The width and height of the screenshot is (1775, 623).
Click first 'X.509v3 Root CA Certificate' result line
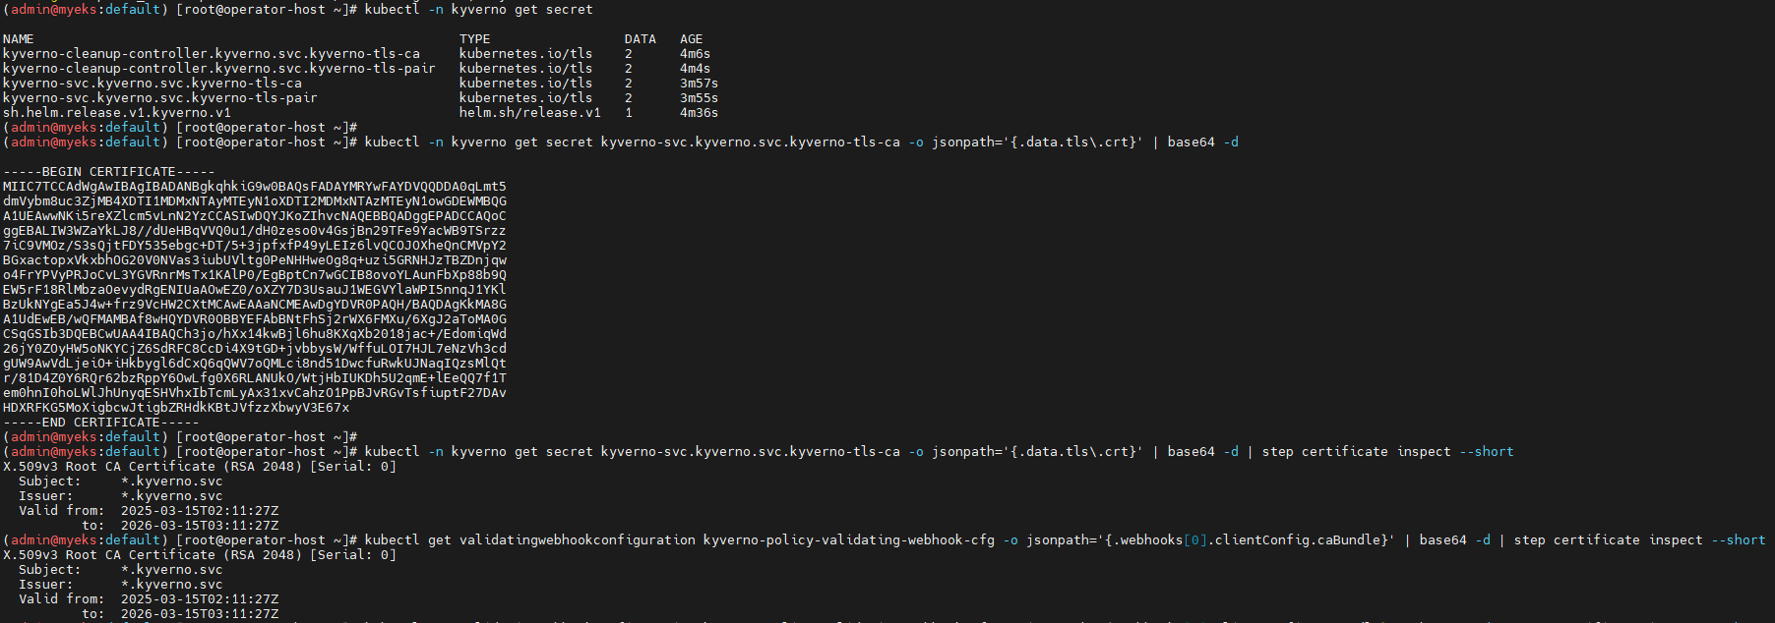pyautogui.click(x=200, y=467)
